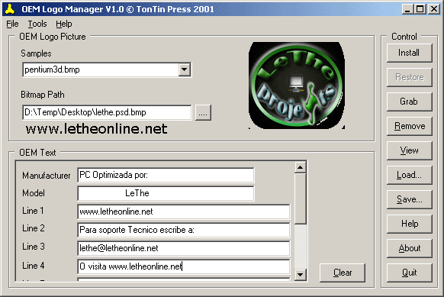Click the Remove button
This screenshot has width=444, height=297.
click(409, 126)
